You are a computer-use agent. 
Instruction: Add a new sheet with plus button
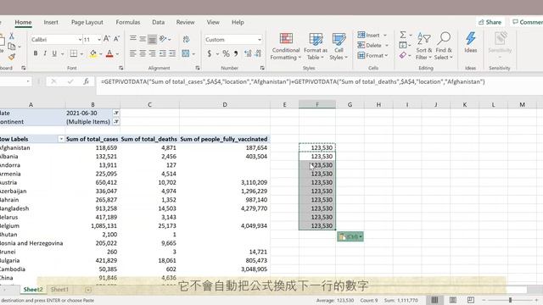(88, 290)
